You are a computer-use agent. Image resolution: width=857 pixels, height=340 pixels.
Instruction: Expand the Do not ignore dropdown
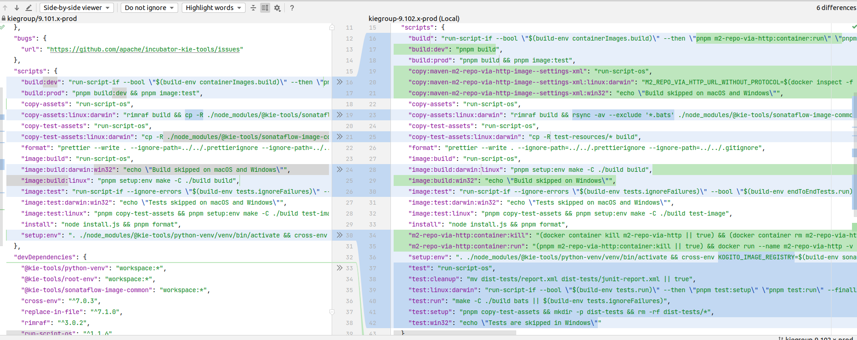point(149,8)
